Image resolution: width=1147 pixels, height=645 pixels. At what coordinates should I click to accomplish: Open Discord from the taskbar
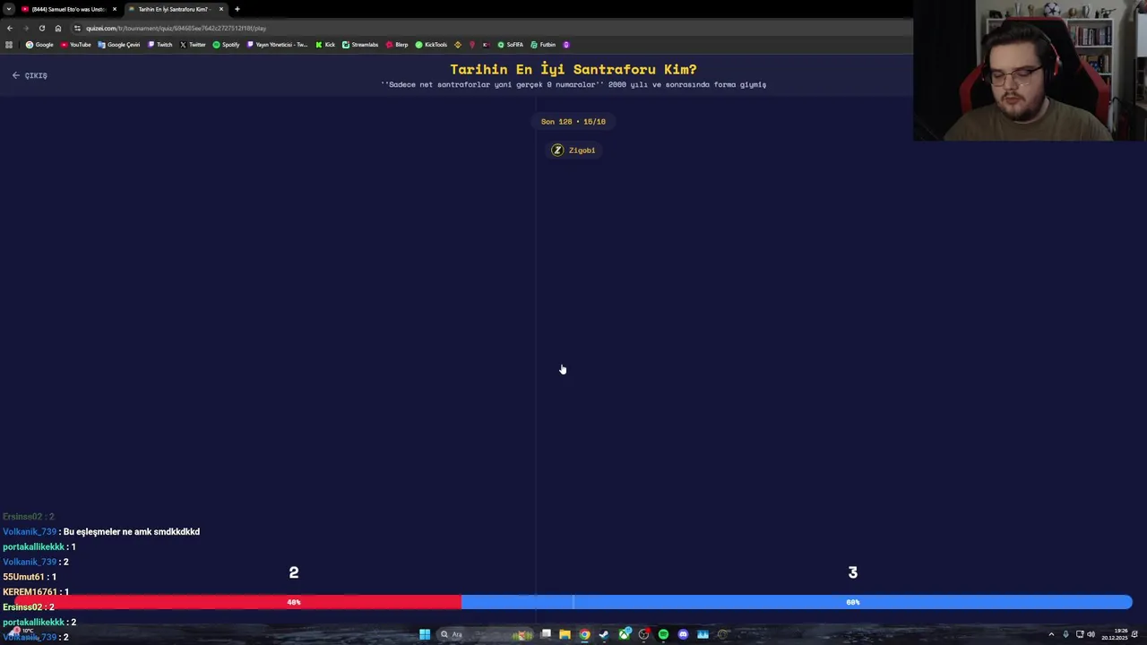[x=683, y=634]
